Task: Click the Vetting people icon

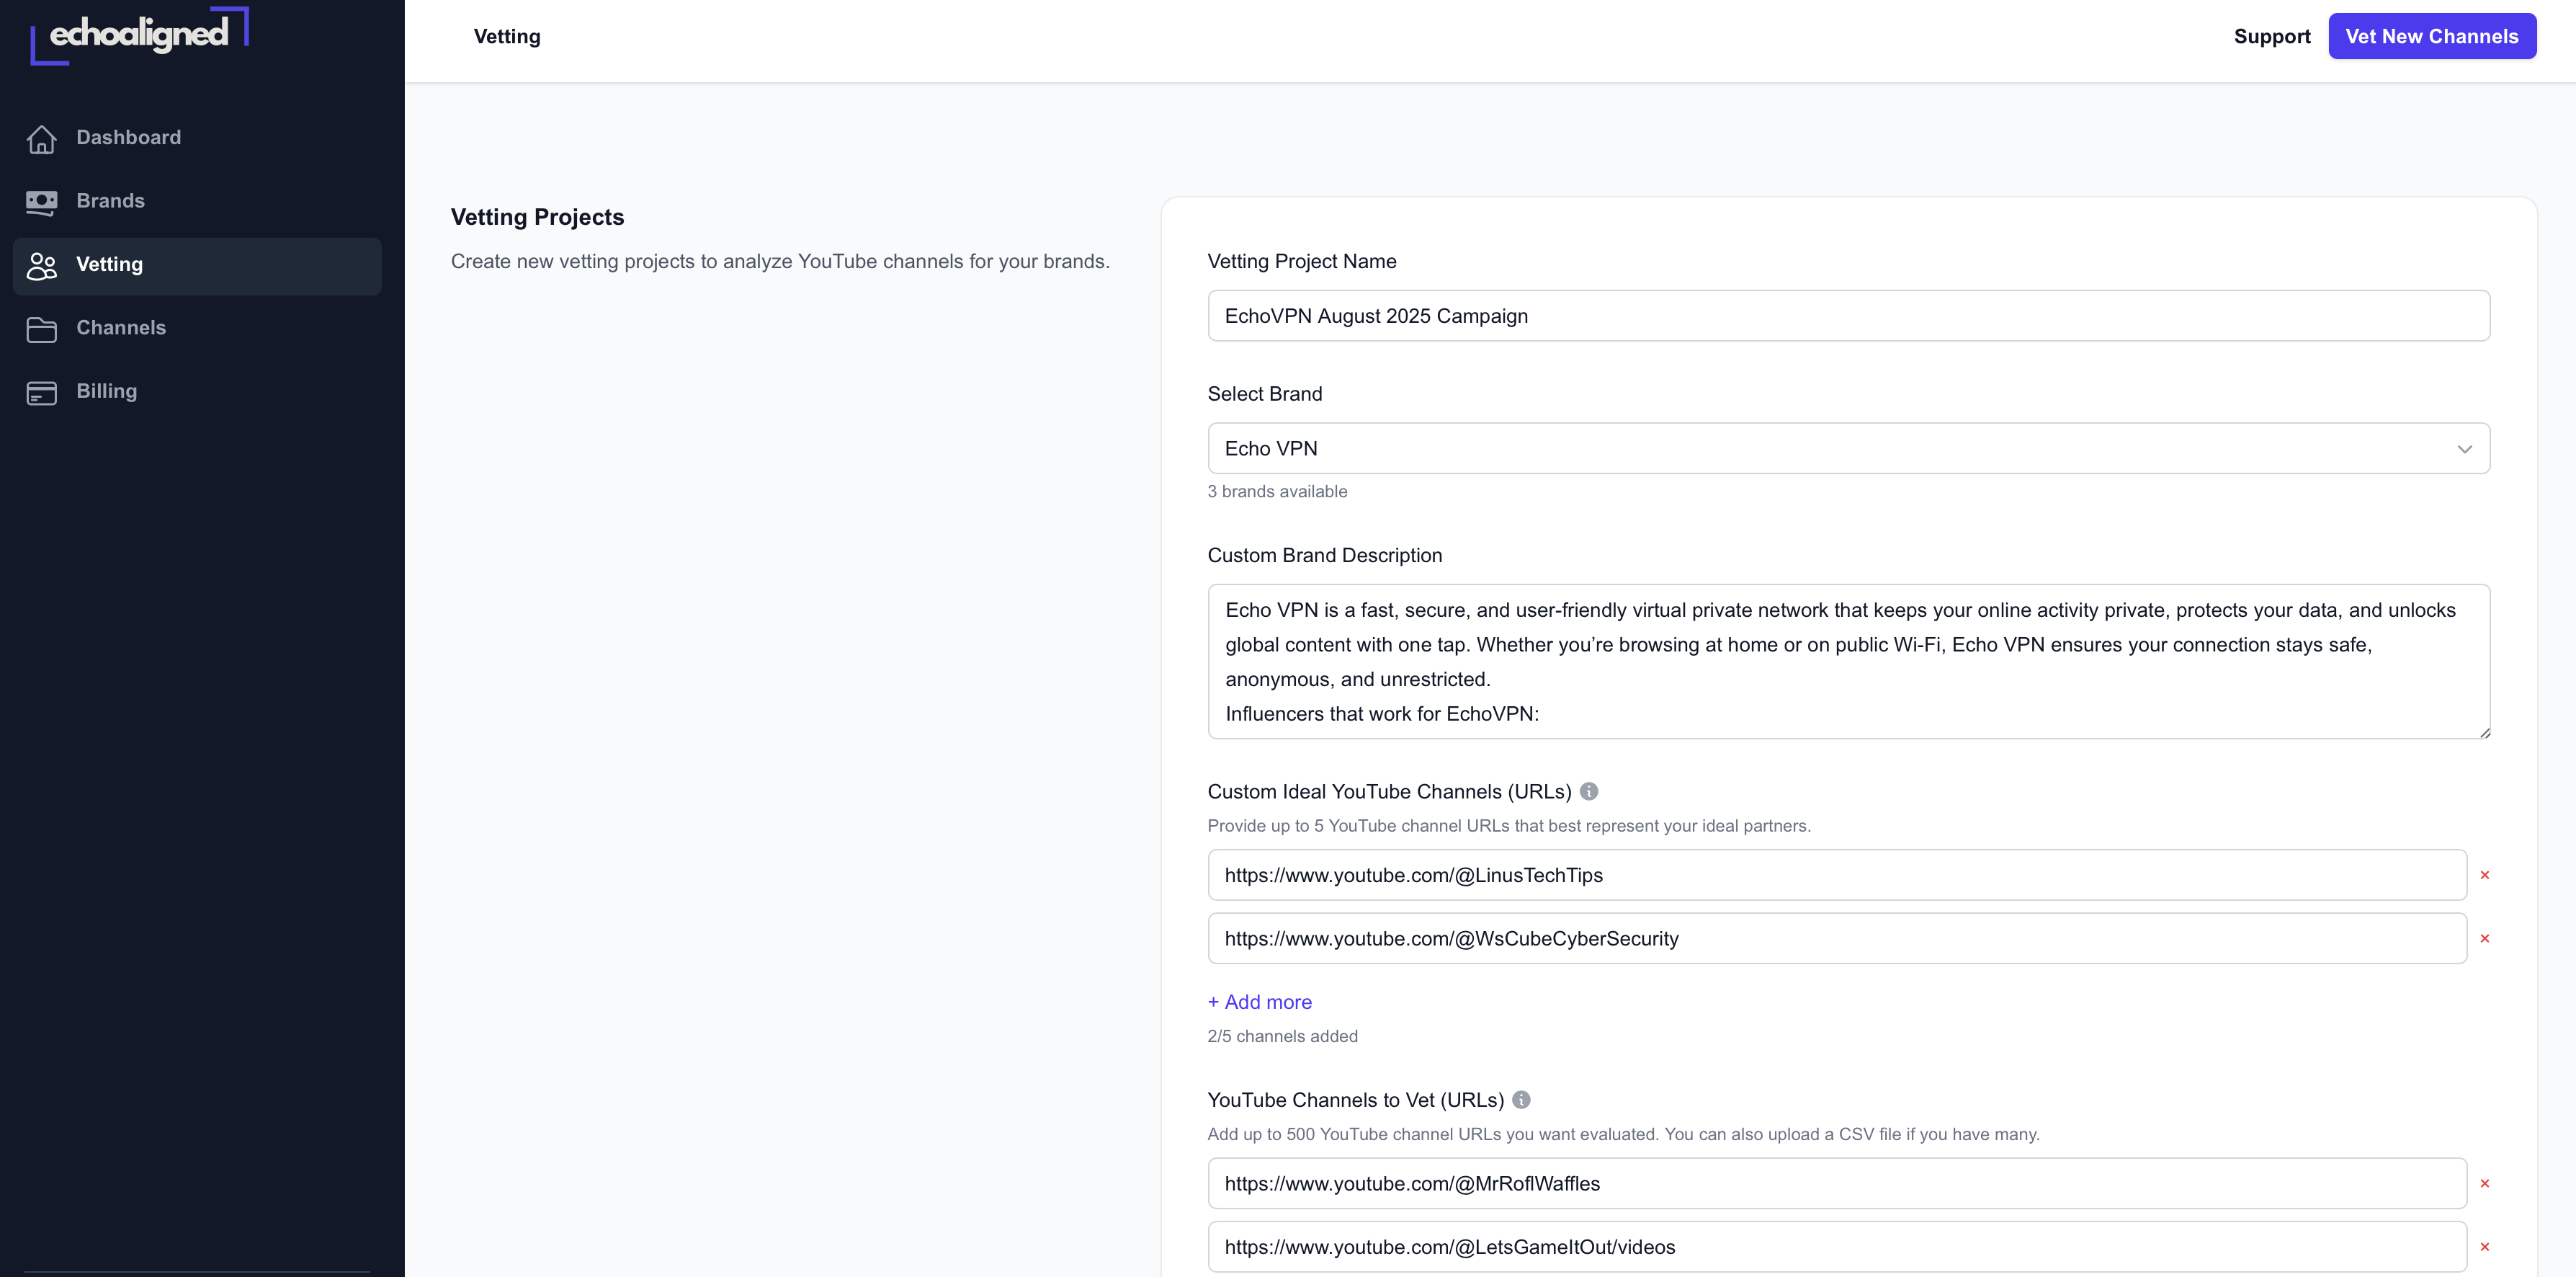Action: pos(41,265)
